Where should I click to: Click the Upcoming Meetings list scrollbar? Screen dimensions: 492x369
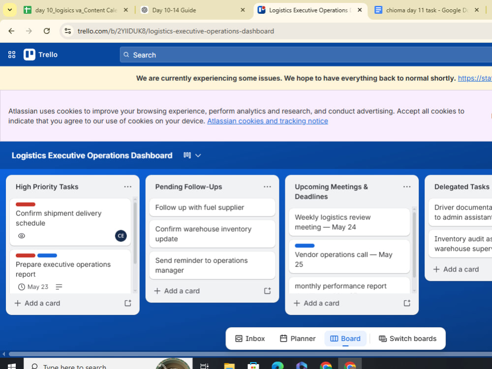(414, 245)
